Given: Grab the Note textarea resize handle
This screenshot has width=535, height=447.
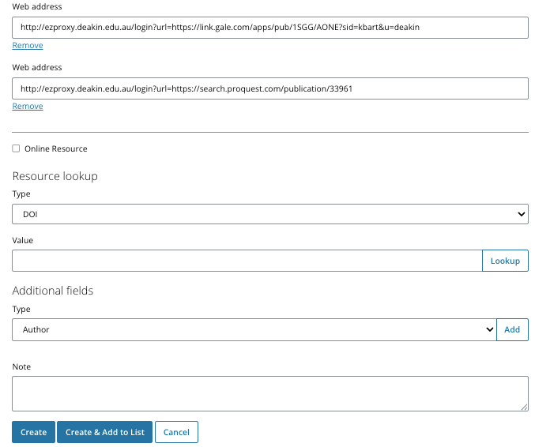Looking at the screenshot, I should 523,407.
